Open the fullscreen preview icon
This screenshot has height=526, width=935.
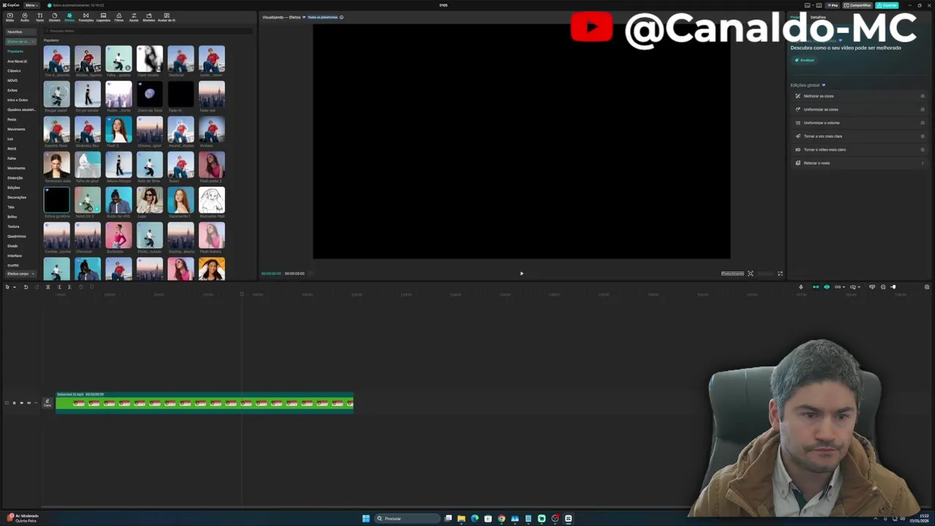point(780,273)
